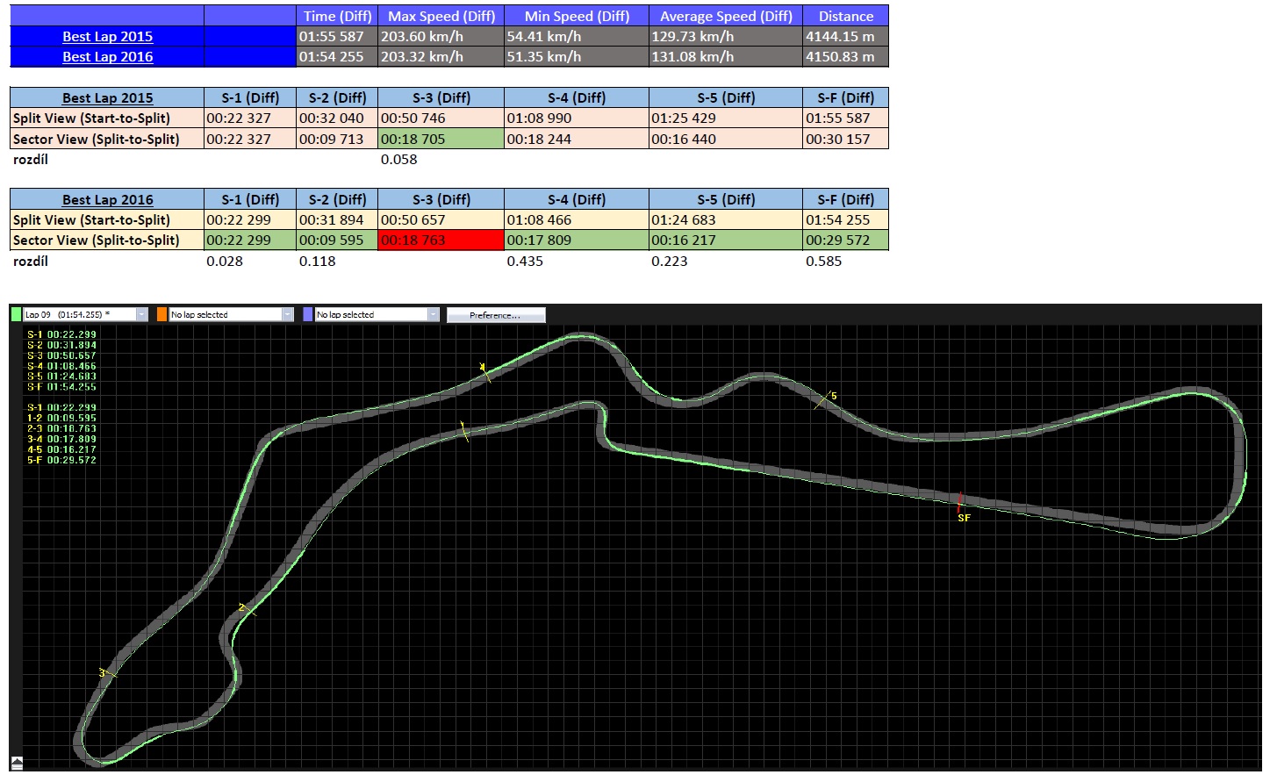This screenshot has height=782, width=1270.
Task: Click split marker 5 on the track map
Action: click(x=824, y=400)
